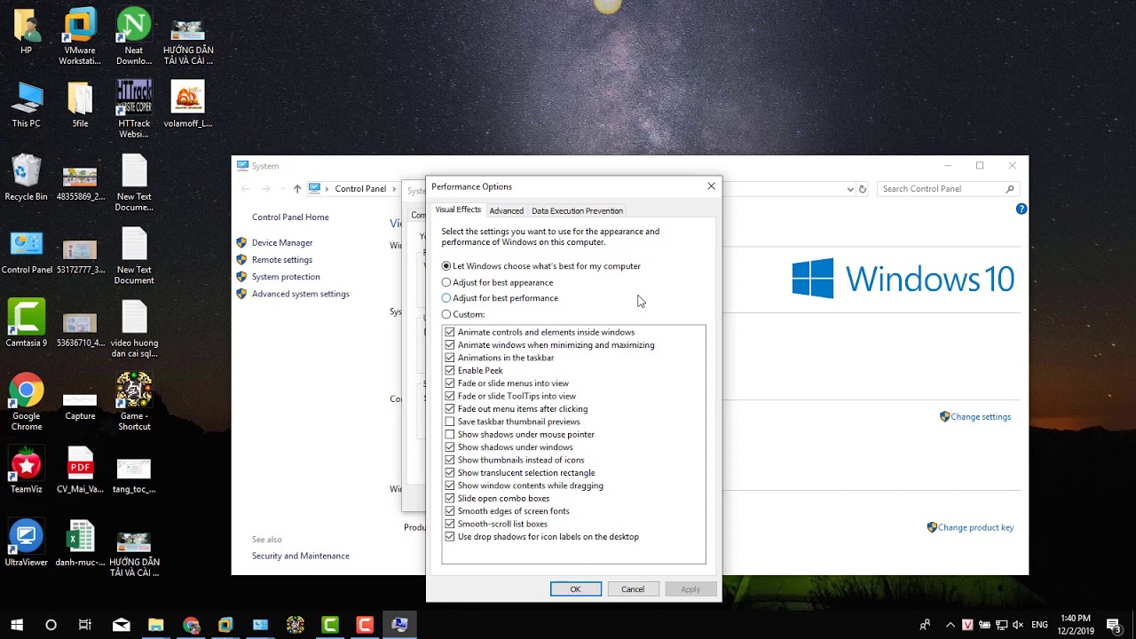Select the Game - Shortcut desktop icon
Viewport: 1136px width, 639px height.
click(134, 401)
